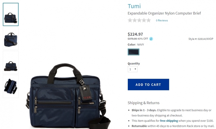Screen dimensions: 216x129
Task: Click the $224.97 sale price
Action: tap(135, 34)
